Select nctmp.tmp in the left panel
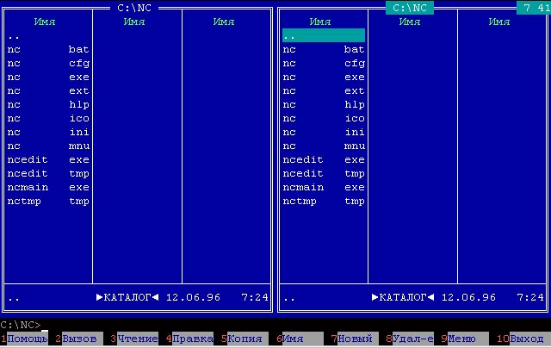This screenshot has height=348, width=551. [48, 201]
